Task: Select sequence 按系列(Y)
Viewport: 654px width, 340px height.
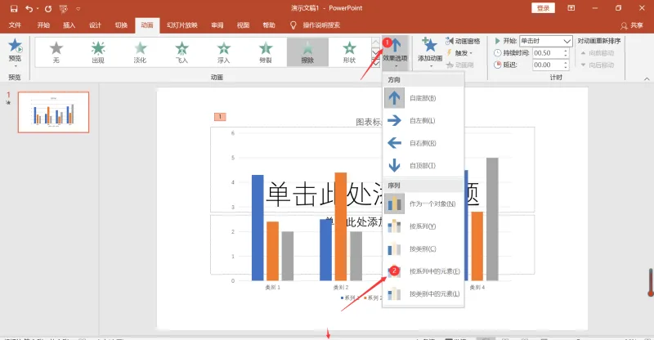Action: (x=423, y=226)
